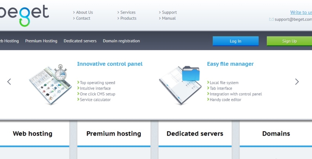The image size is (312, 159).
Task: Select Premium Hosting in navigation bar
Action: [x=41, y=41]
